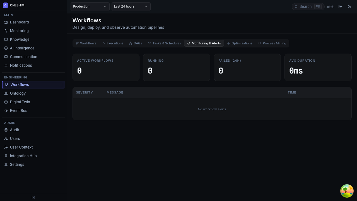
Task: Open the Audit section under Admin
Action: 14,130
